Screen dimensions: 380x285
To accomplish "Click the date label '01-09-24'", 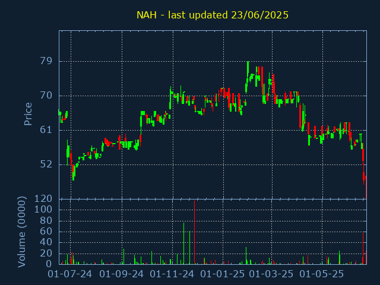I will click(121, 274).
